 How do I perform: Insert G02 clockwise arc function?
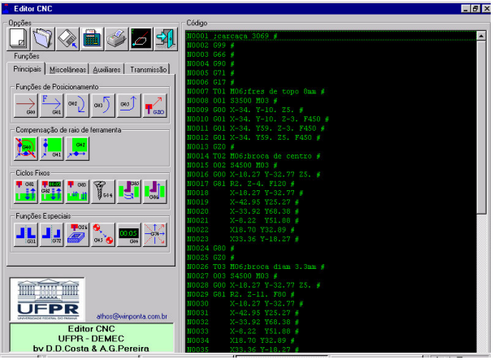[x=77, y=106]
